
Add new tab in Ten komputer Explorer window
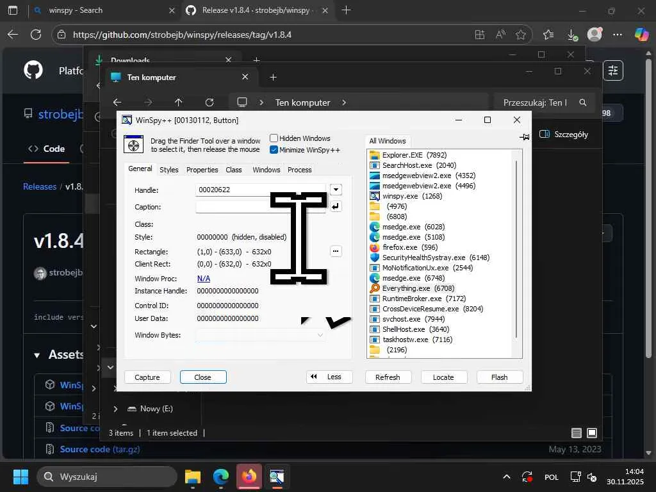click(273, 77)
